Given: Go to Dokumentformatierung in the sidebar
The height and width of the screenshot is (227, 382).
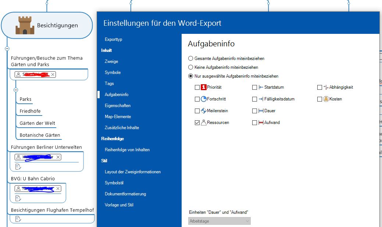Looking at the screenshot, I should [x=125, y=194].
